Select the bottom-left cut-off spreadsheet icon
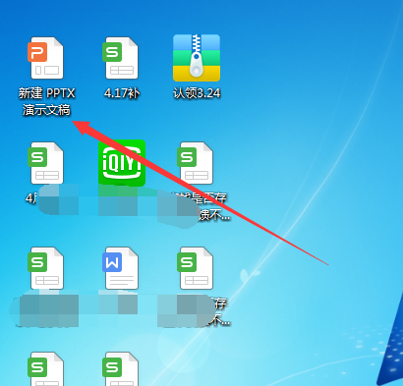 click(x=46, y=368)
